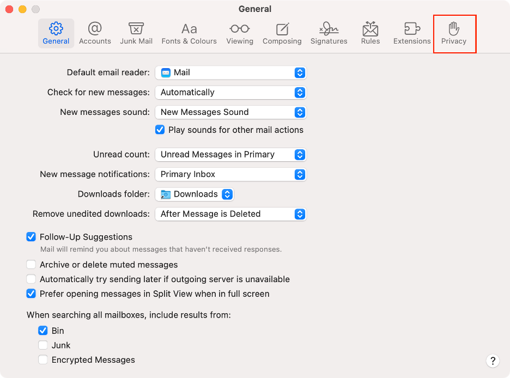Disable Prefer opening messages in Split View

click(31, 294)
